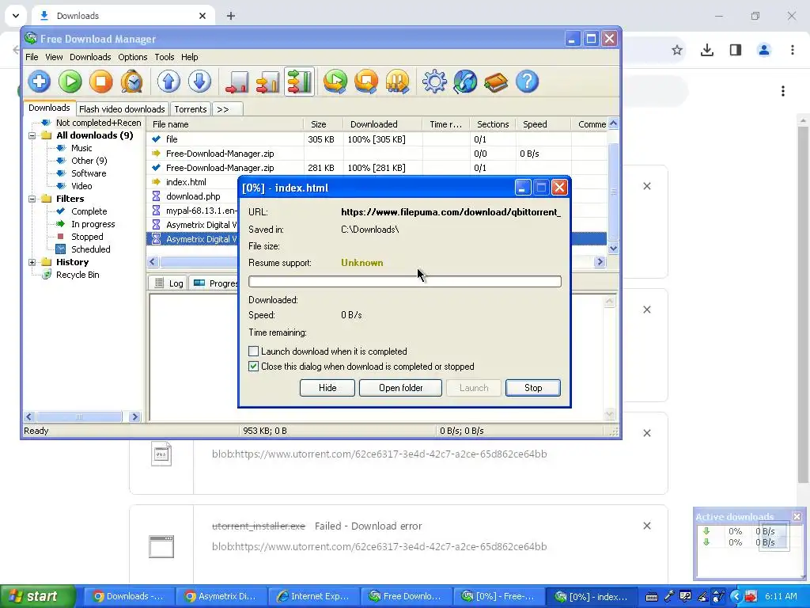Click the Recycle Bin tree item
The height and width of the screenshot is (608, 810).
78,275
